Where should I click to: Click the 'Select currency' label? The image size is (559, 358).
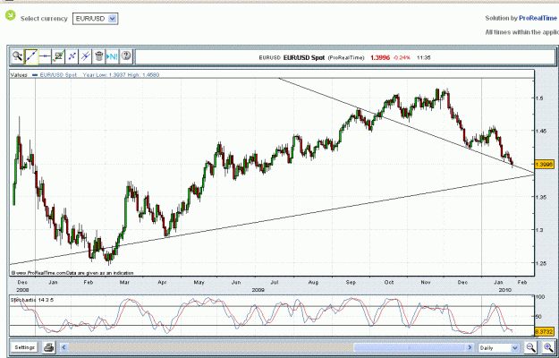(44, 19)
